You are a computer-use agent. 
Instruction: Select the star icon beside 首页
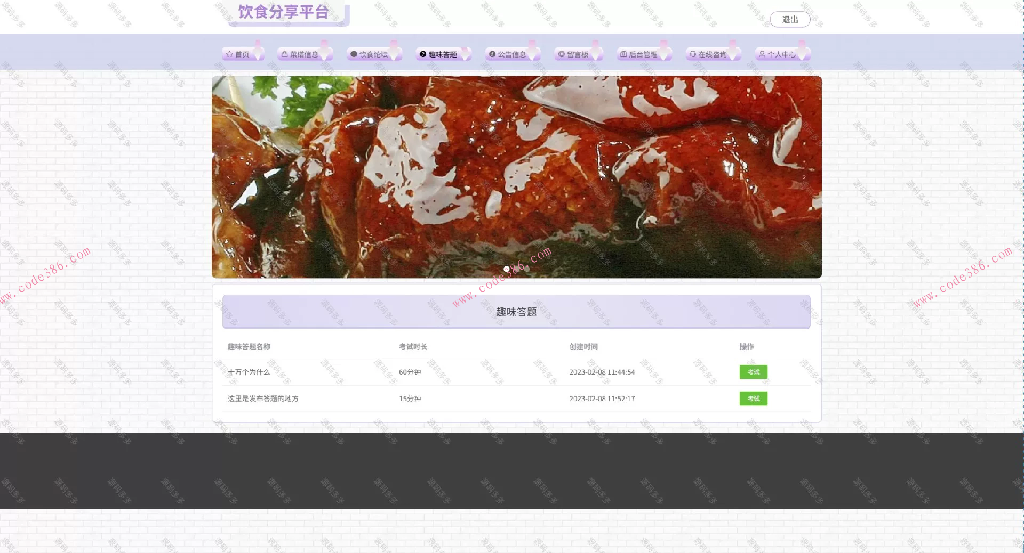229,54
